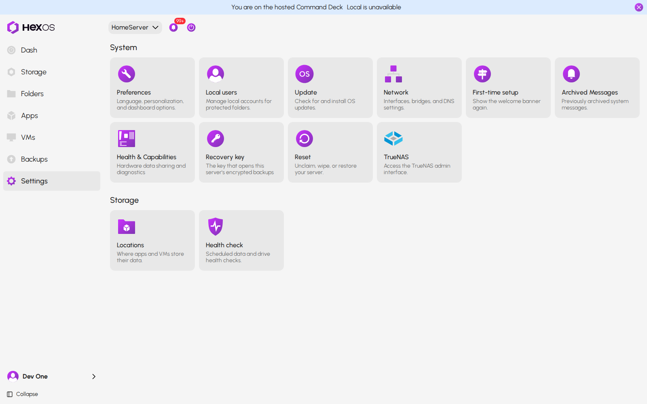Click the Update OS circle icon
The height and width of the screenshot is (404, 647).
(304, 74)
